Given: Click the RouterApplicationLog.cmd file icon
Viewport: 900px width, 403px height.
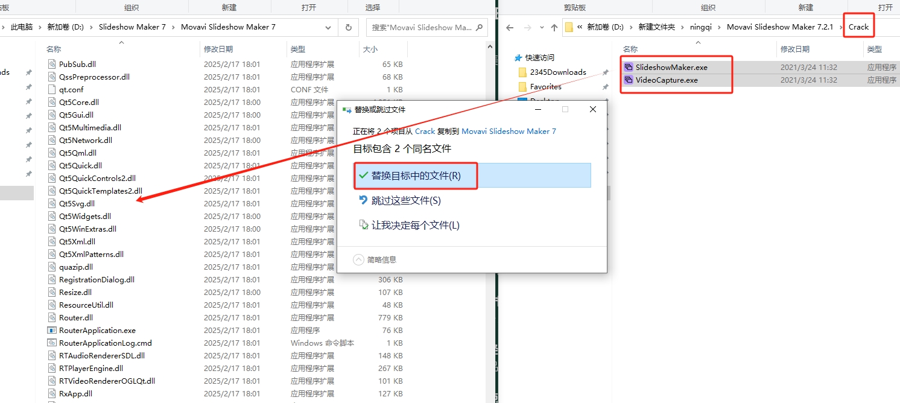Looking at the screenshot, I should coord(52,343).
